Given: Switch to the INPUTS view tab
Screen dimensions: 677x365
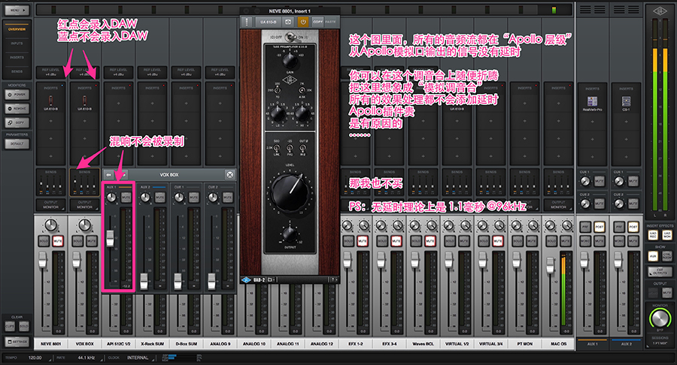Looking at the screenshot, I should 17,44.
